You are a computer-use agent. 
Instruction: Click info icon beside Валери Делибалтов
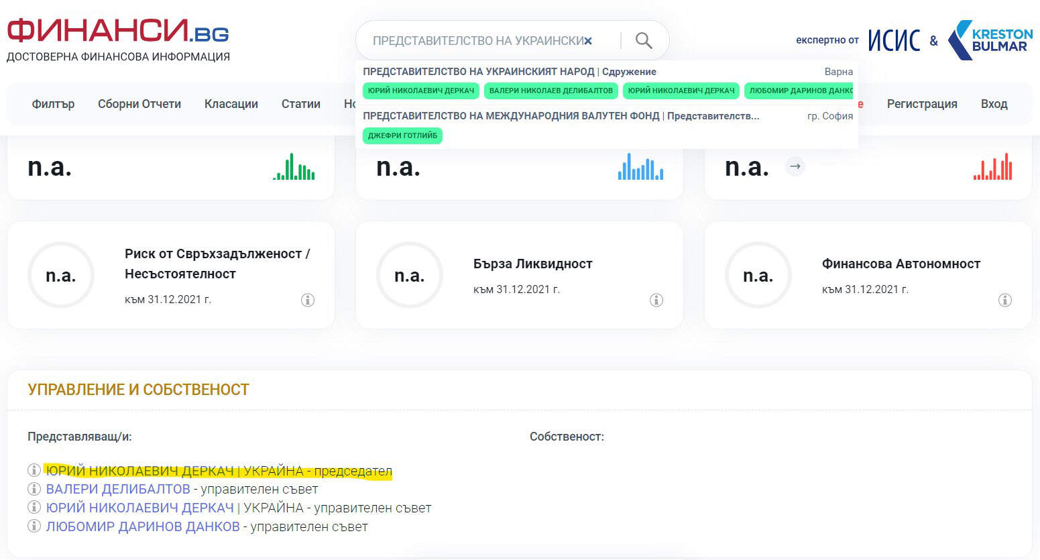tap(34, 489)
